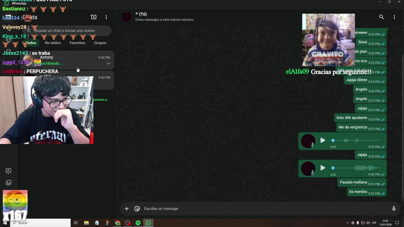Switch to Chrome on the taskbar
Image resolution: width=404 pixels, height=227 pixels.
click(117, 223)
